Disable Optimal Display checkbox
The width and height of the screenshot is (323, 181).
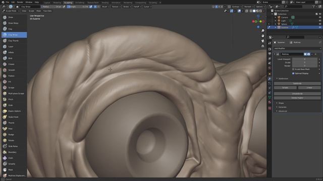[293, 73]
